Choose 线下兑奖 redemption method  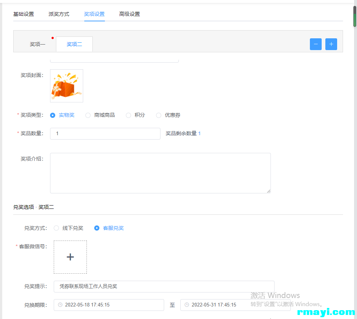tap(56, 228)
